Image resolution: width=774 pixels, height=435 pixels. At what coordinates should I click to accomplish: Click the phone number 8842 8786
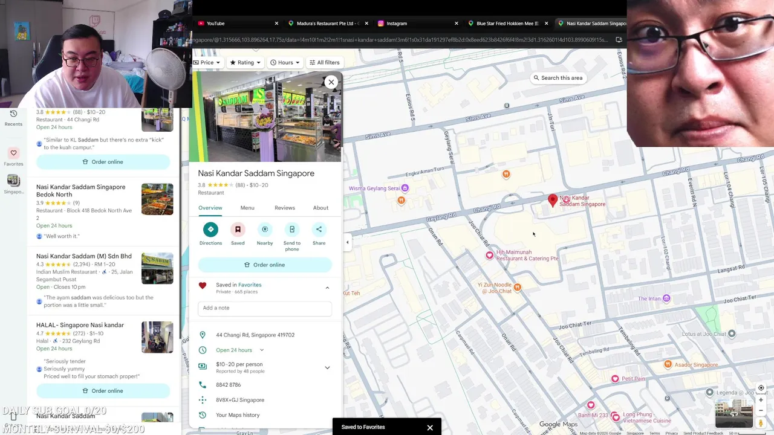[229, 385]
